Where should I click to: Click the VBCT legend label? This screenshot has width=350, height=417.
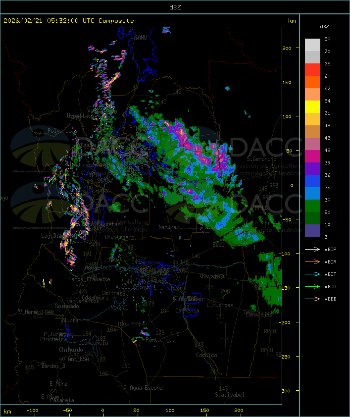pos(330,274)
